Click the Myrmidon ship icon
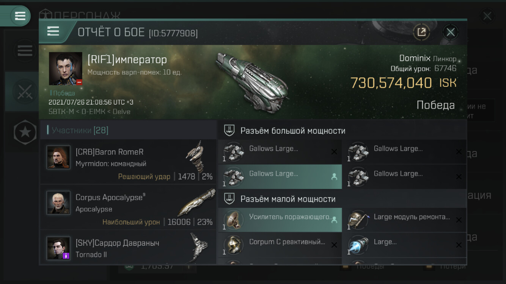The width and height of the screenshot is (506, 284). (197, 156)
